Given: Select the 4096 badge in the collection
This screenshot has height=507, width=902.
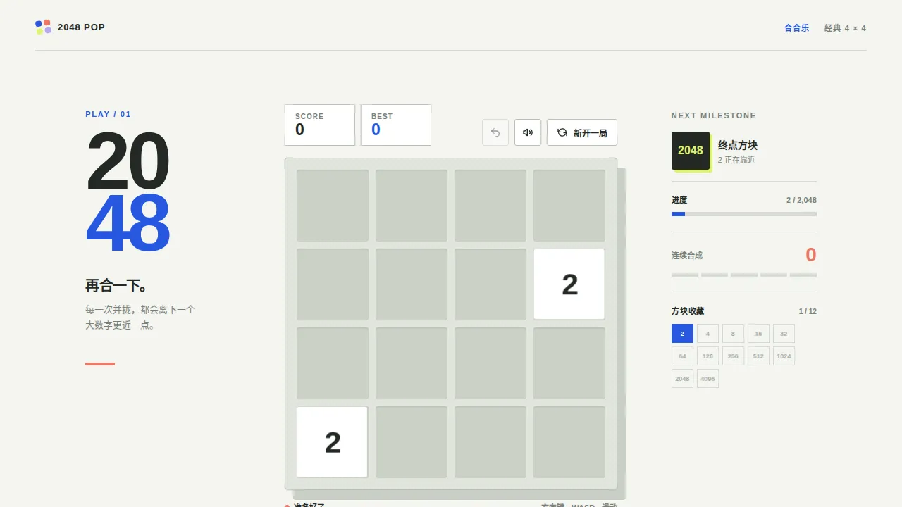Looking at the screenshot, I should point(708,379).
